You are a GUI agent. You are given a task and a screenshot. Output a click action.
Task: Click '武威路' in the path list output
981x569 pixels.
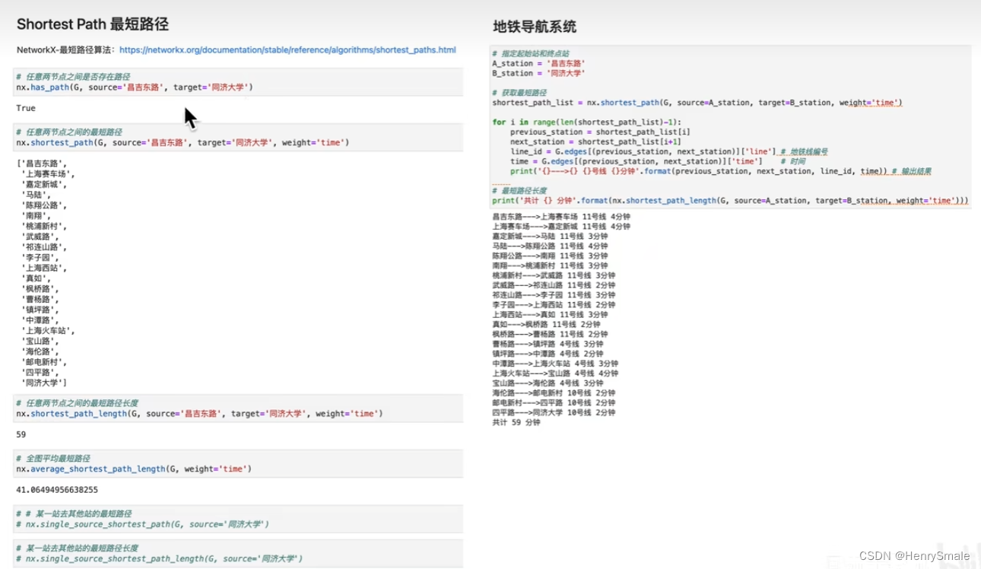pos(40,237)
